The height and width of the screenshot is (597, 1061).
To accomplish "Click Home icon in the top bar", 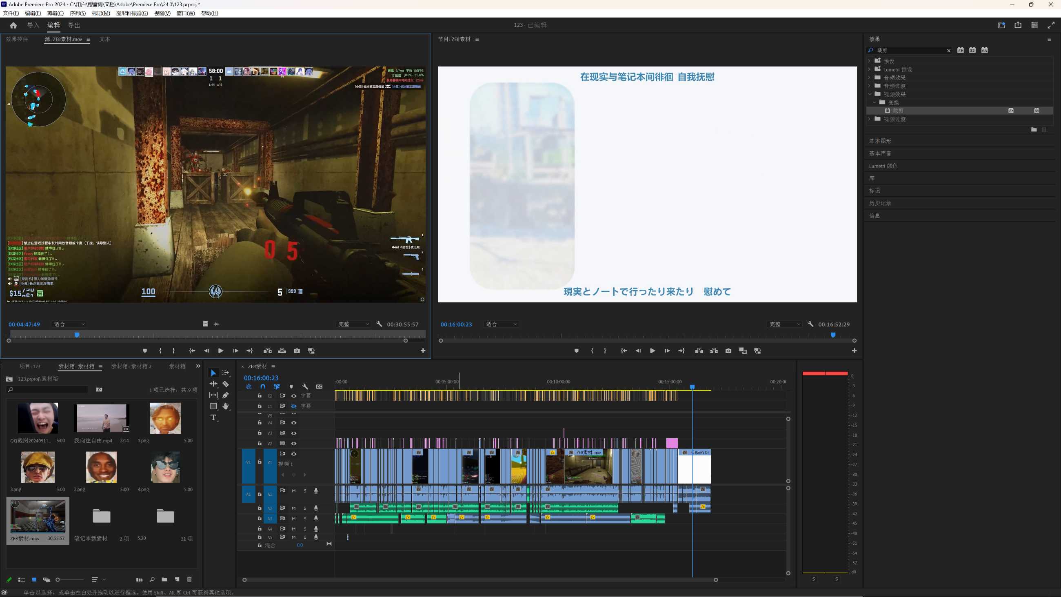I will [x=13, y=25].
